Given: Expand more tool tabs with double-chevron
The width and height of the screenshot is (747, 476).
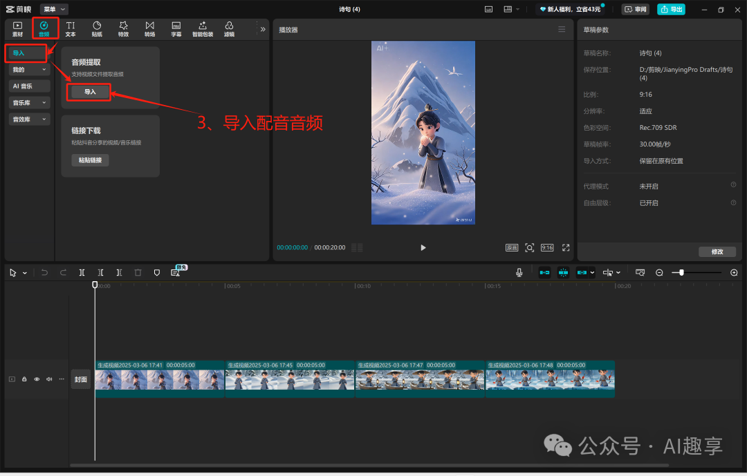Looking at the screenshot, I should pyautogui.click(x=263, y=29).
